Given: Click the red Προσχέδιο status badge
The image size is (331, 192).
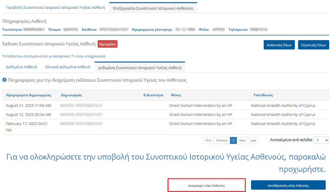Looking at the screenshot, I should tap(108, 44).
